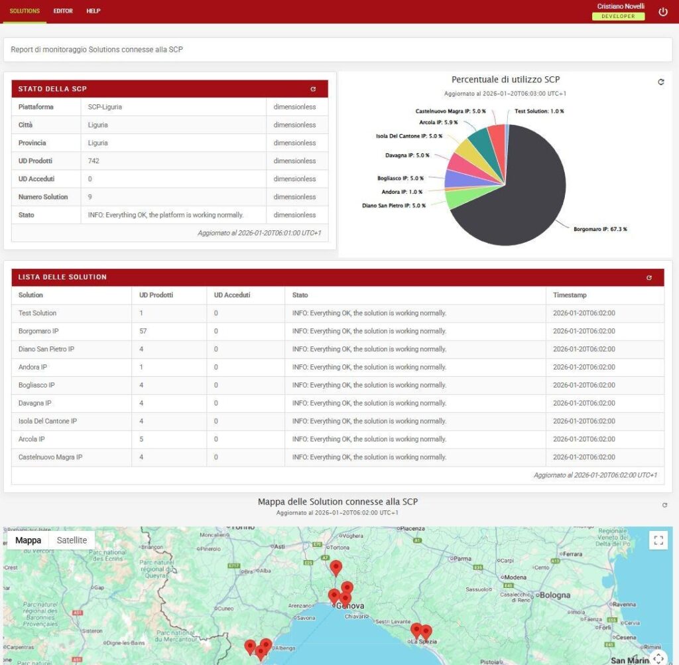Go to the EDITOR menu
Screen dimensions: 679x665
pyautogui.click(x=63, y=11)
